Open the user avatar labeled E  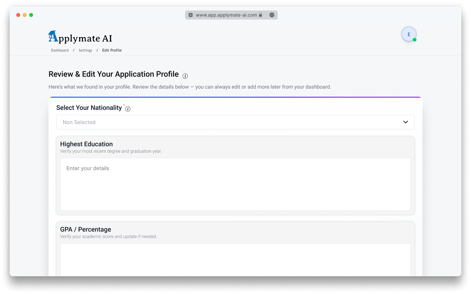pos(409,34)
